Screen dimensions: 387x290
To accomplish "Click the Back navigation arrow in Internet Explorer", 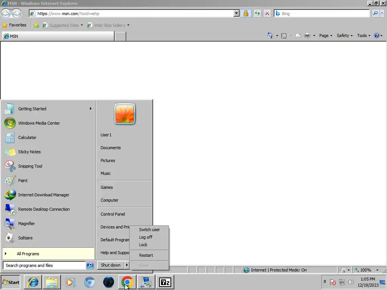I will (6, 13).
